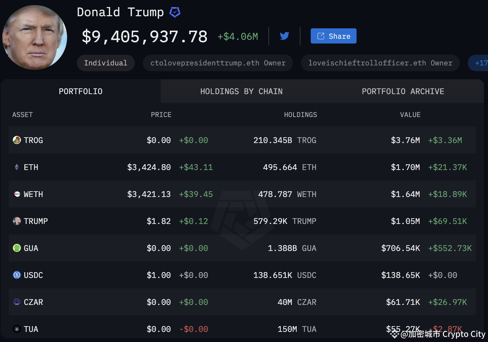Image resolution: width=488 pixels, height=342 pixels.
Task: Sort by ASSET column header
Action: tap(23, 115)
